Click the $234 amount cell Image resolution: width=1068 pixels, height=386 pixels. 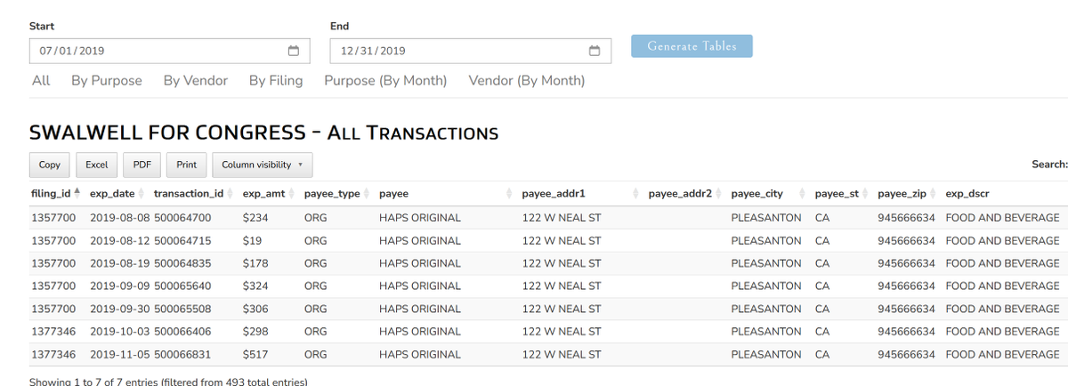(255, 217)
